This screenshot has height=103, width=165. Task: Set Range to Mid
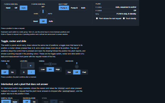pyautogui.click(x=50, y=70)
